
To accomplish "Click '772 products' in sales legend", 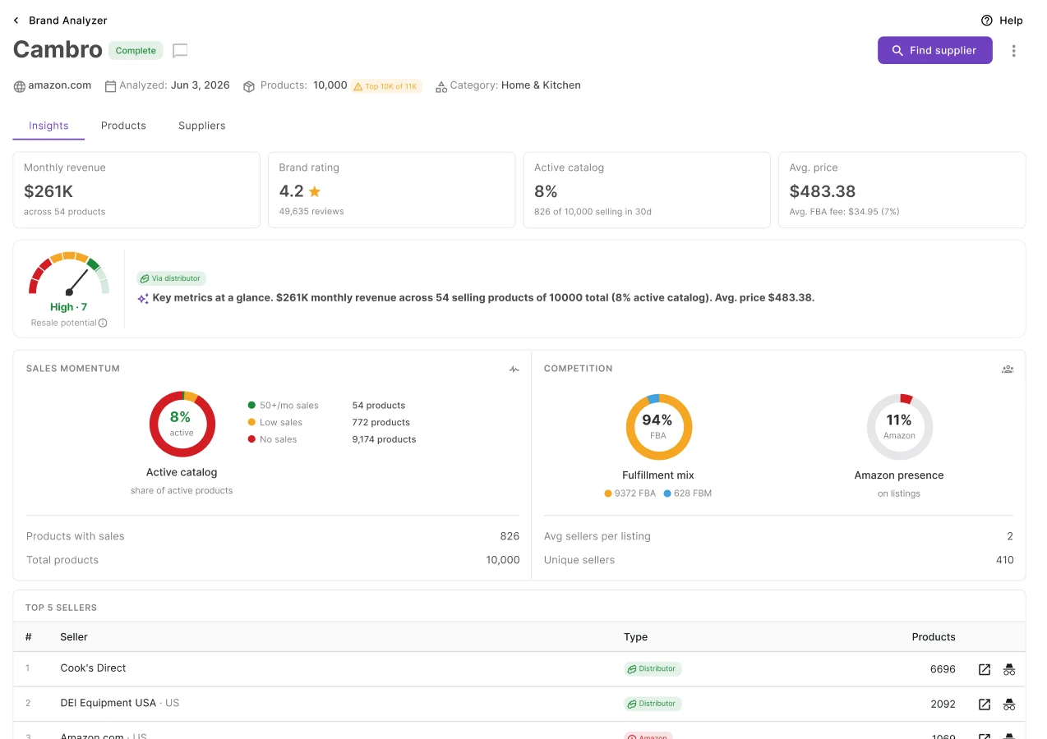I will click(381, 423).
